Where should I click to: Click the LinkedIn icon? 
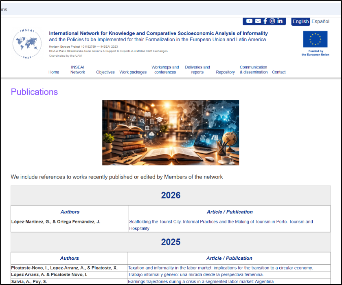(280, 21)
